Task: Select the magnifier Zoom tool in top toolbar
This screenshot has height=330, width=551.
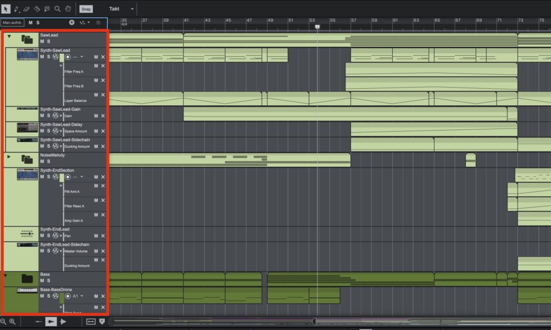Action: [57, 9]
